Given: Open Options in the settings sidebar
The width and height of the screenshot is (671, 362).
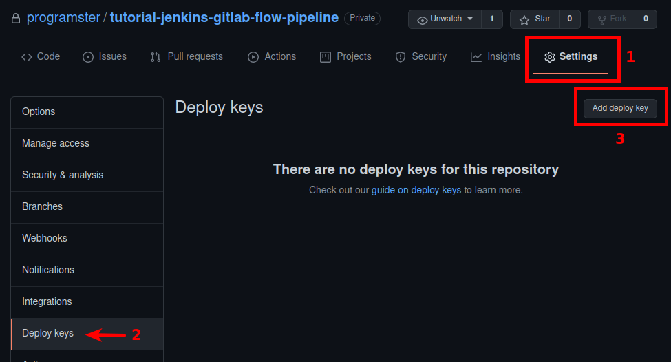Looking at the screenshot, I should [87, 112].
